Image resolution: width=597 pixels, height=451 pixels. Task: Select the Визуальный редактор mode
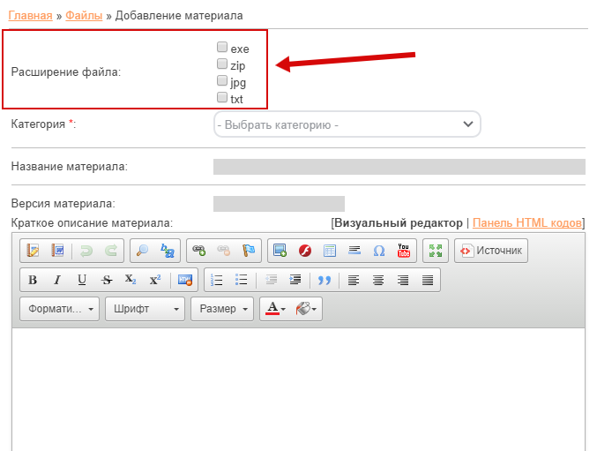pos(398,223)
